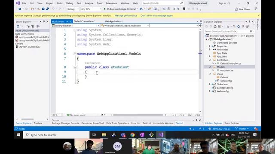This screenshot has height=154, width=275.
Task: Select LAPTOP-OMK4C3LG server in Server Explorer
Action: pyautogui.click(x=29, y=47)
